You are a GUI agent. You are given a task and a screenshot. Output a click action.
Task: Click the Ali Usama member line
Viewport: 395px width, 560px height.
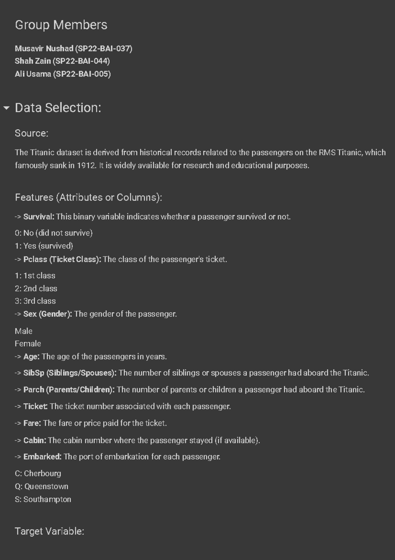[63, 74]
